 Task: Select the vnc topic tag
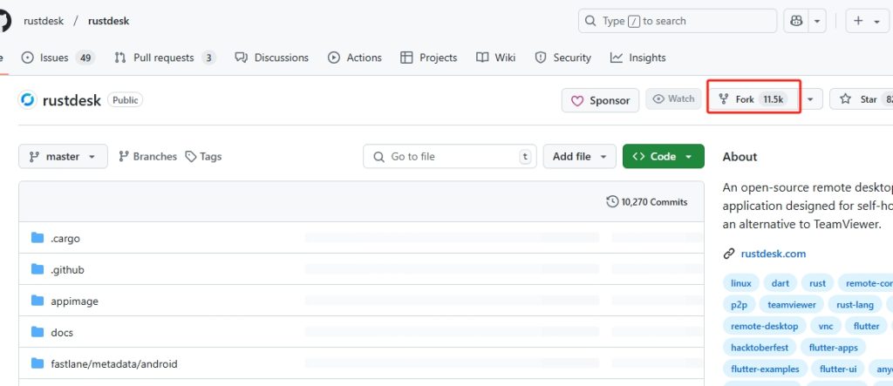click(x=826, y=326)
